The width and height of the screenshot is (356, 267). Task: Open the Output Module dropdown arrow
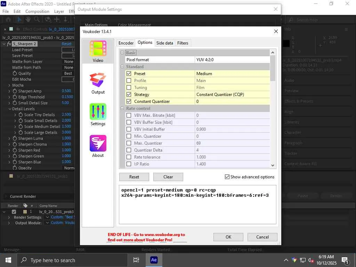coord(47,223)
